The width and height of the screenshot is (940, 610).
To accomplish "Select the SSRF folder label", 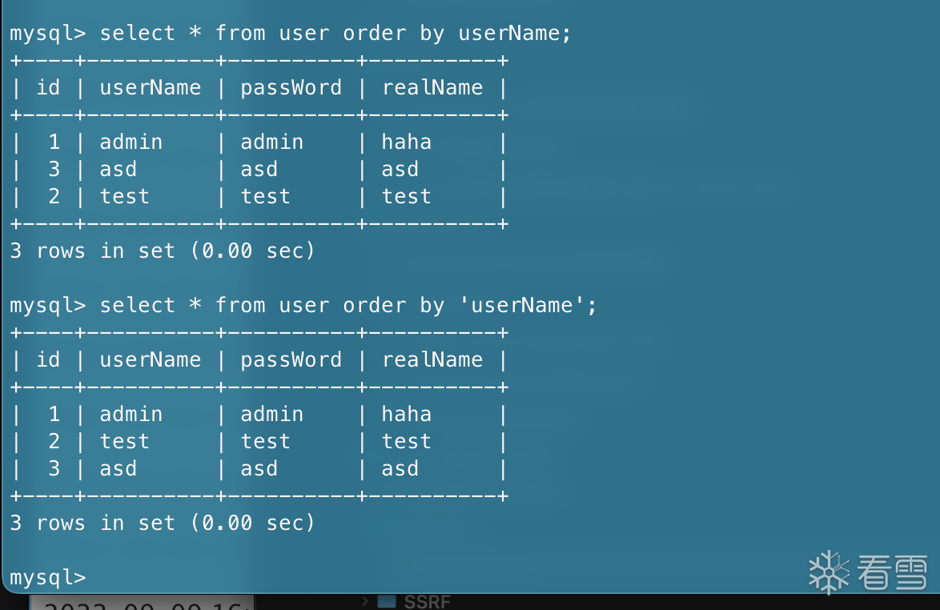I will [427, 601].
